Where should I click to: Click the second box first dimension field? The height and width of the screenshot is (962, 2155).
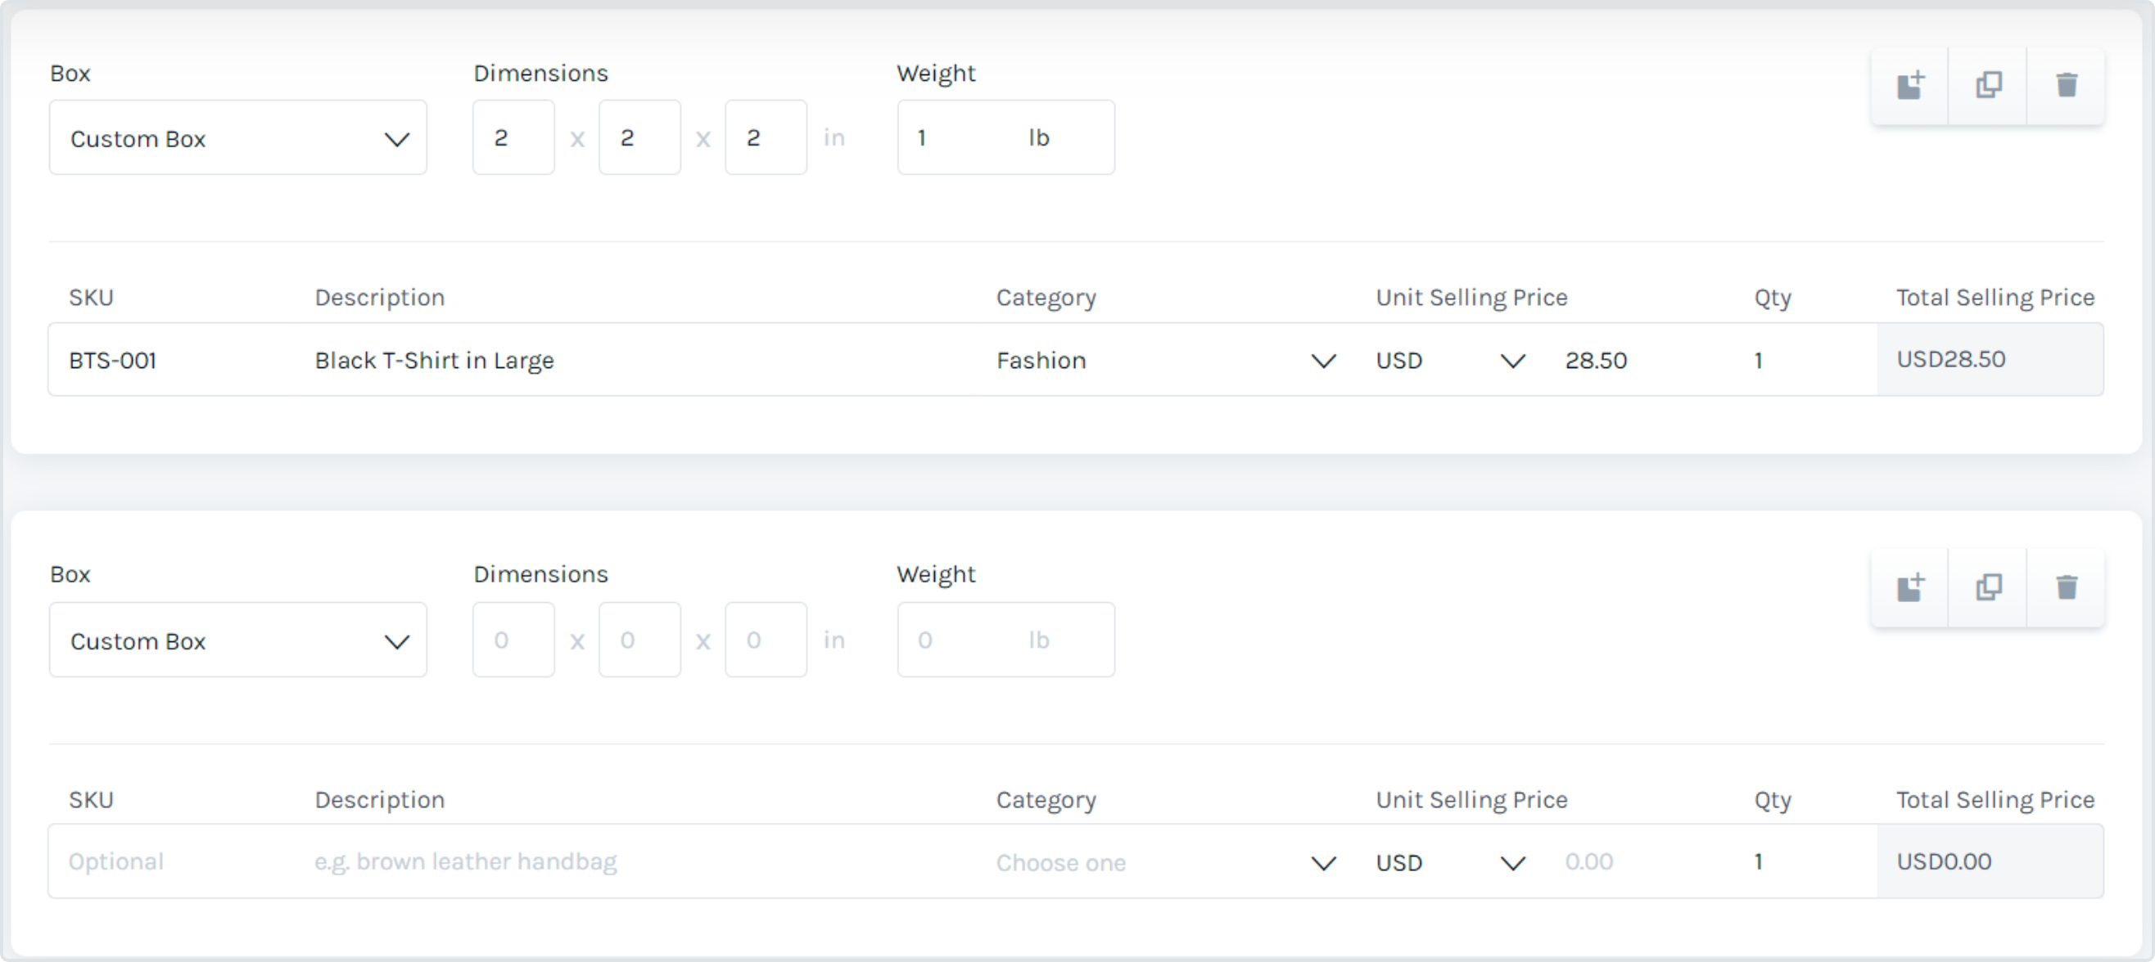pyautogui.click(x=513, y=641)
